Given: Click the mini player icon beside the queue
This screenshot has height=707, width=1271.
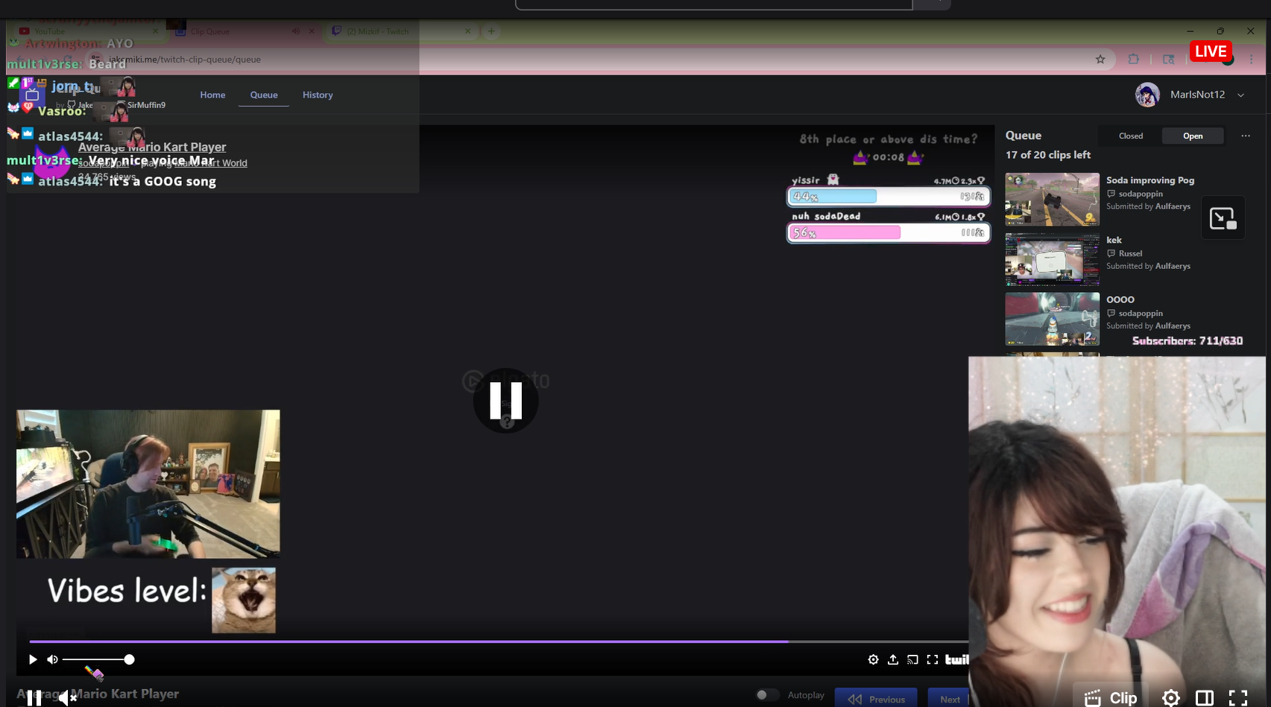Looking at the screenshot, I should click(1223, 218).
